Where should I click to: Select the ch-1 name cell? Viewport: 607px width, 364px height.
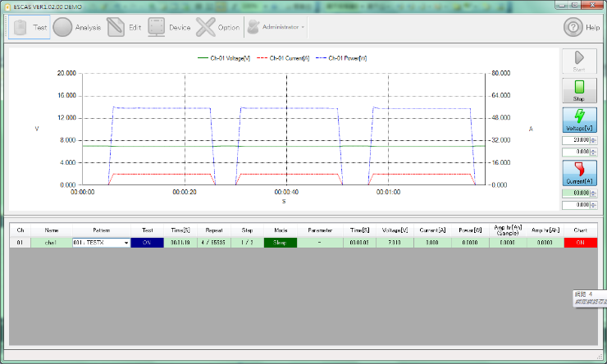(x=52, y=243)
